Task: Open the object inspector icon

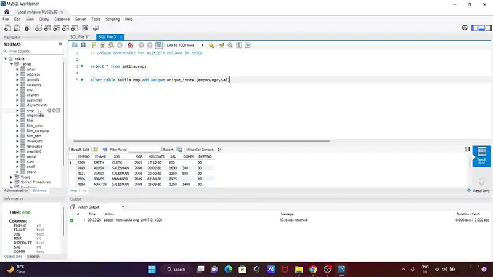Action: click(28, 28)
